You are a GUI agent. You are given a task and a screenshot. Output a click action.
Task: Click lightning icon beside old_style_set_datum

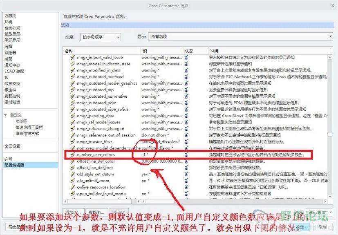pyautogui.click(x=73, y=174)
